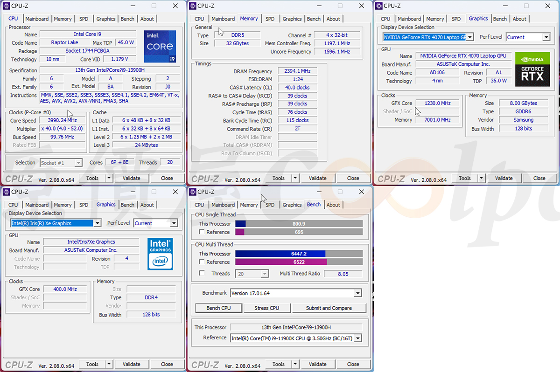Click the CPU-Z title icon in the Processor window
This screenshot has height=372, width=560.
pyautogui.click(x=6, y=6)
